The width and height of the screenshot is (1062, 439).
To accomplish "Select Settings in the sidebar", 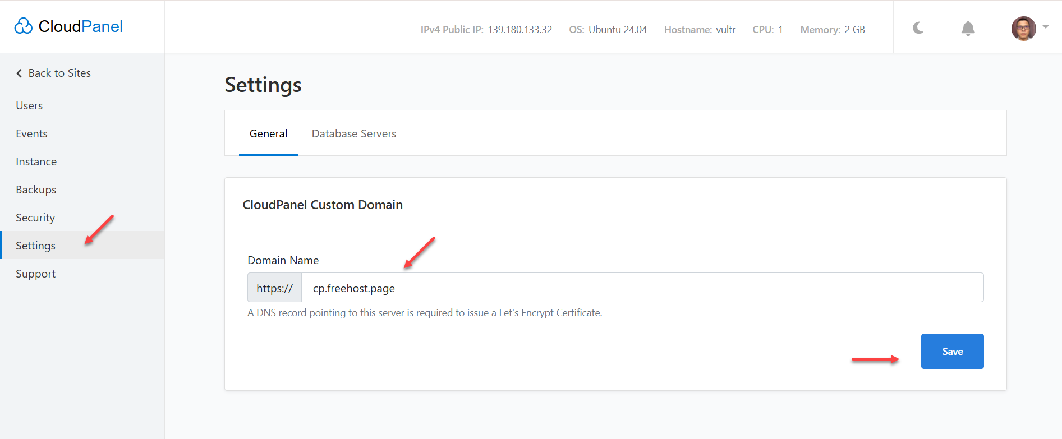I will click(x=35, y=246).
